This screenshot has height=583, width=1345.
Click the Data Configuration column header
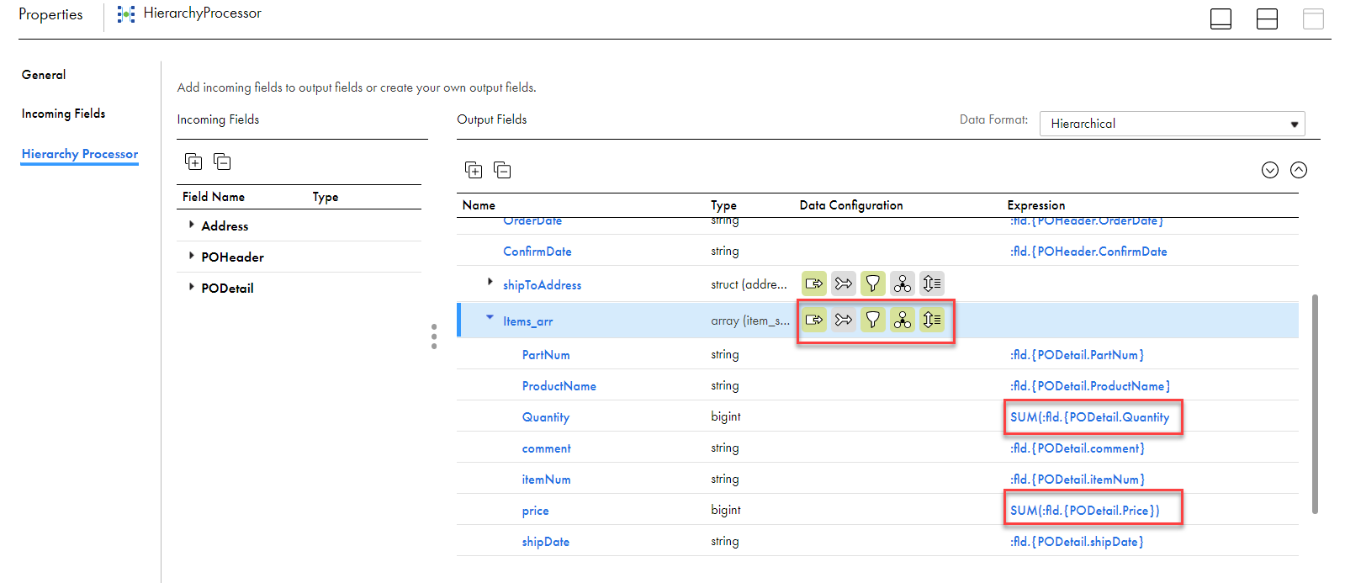click(851, 205)
